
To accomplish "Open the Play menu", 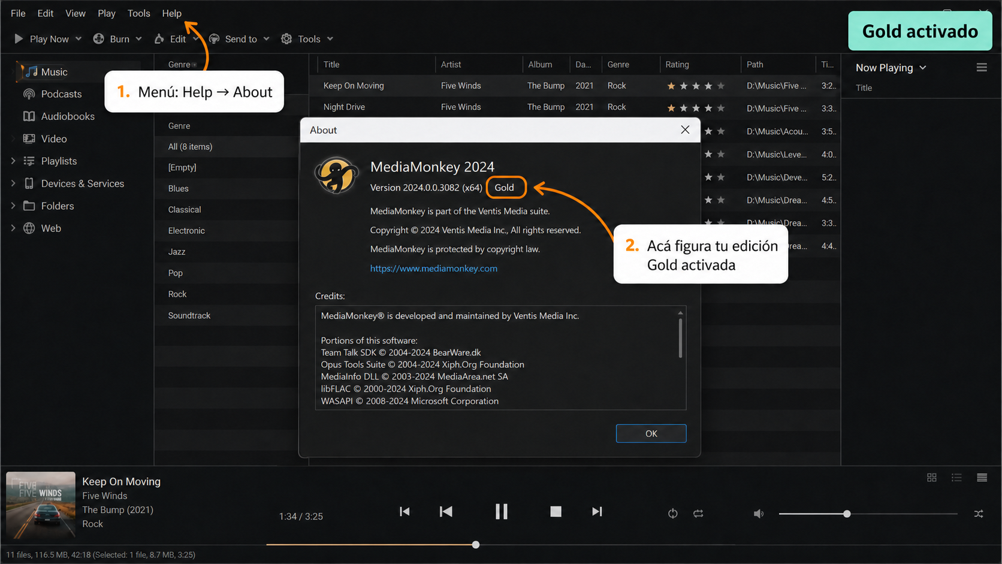I will pyautogui.click(x=107, y=13).
